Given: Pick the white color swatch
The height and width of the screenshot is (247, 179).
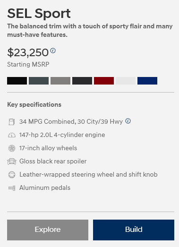Looking at the screenshot, I should tap(126, 81).
